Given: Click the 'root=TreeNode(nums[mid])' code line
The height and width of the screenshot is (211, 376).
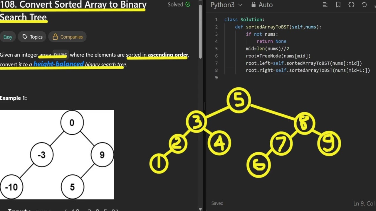Looking at the screenshot, I should click(x=278, y=56).
